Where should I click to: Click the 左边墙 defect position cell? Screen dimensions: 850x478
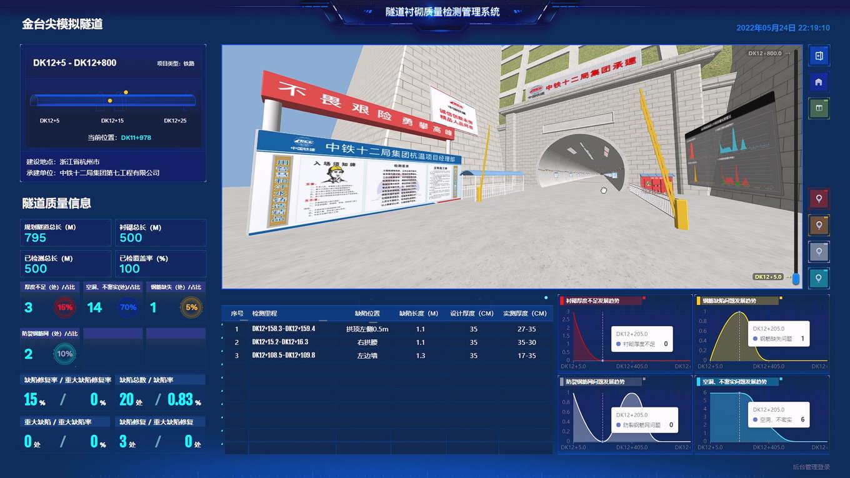[367, 356]
